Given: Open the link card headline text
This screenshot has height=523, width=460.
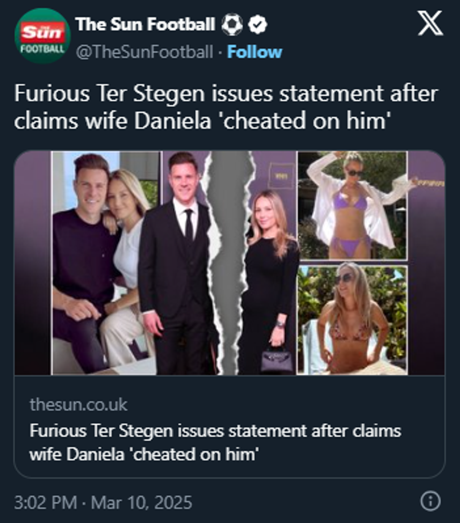Looking at the screenshot, I should [215, 442].
